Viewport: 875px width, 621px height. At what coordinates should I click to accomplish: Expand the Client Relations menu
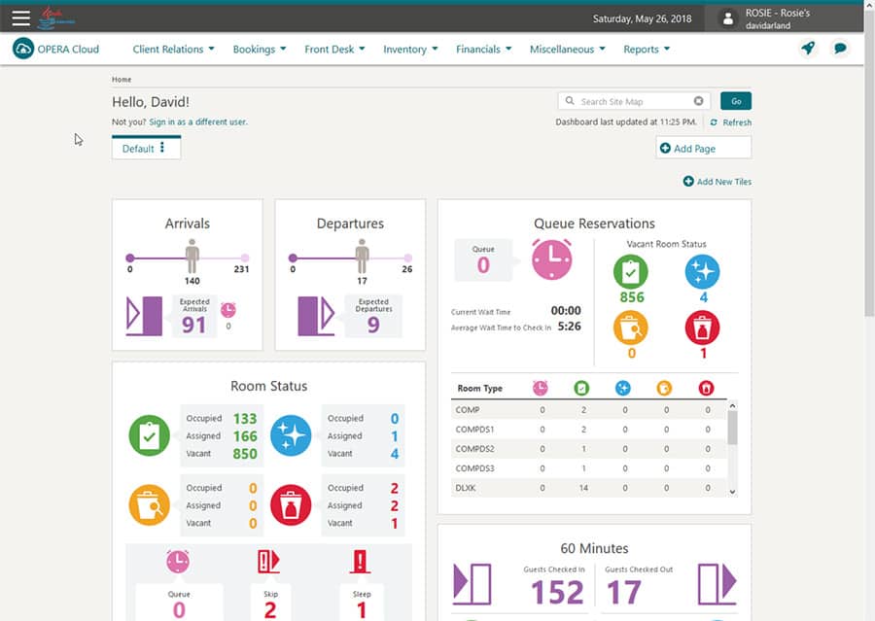[173, 49]
